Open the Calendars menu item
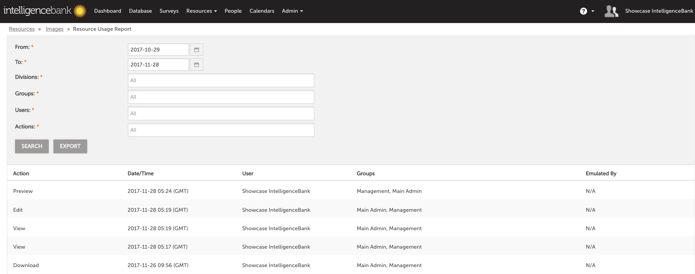This screenshot has height=274, width=695. pos(262,11)
